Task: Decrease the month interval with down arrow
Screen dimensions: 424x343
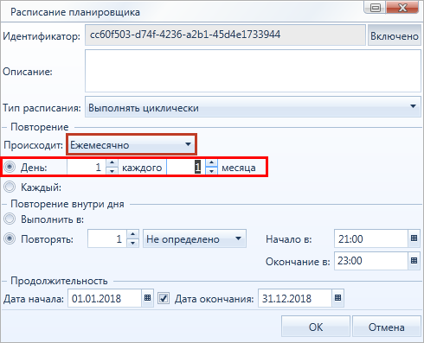Action: pos(212,171)
